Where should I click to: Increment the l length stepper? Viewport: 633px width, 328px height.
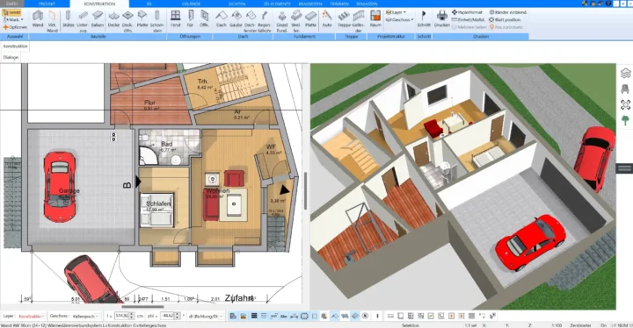click(x=132, y=314)
